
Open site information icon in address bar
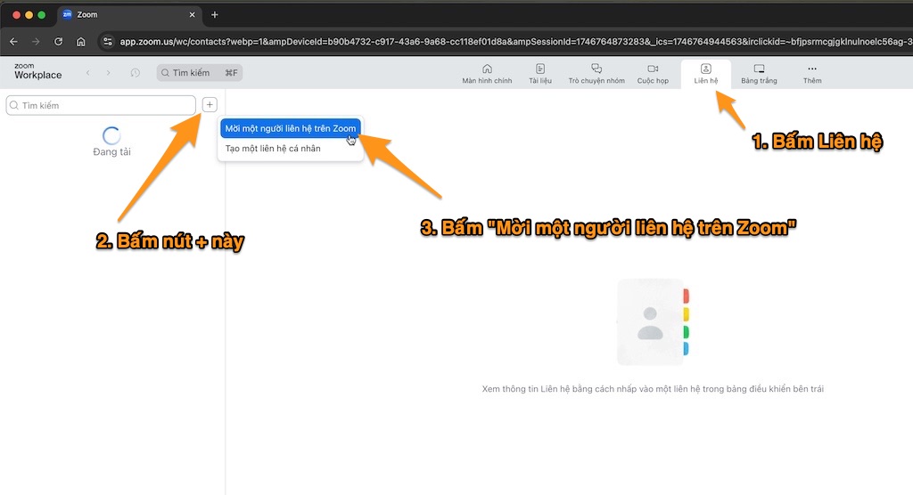(x=107, y=41)
